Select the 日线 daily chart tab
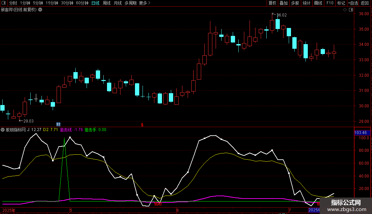This screenshot has height=214, width=372. tap(95, 3)
